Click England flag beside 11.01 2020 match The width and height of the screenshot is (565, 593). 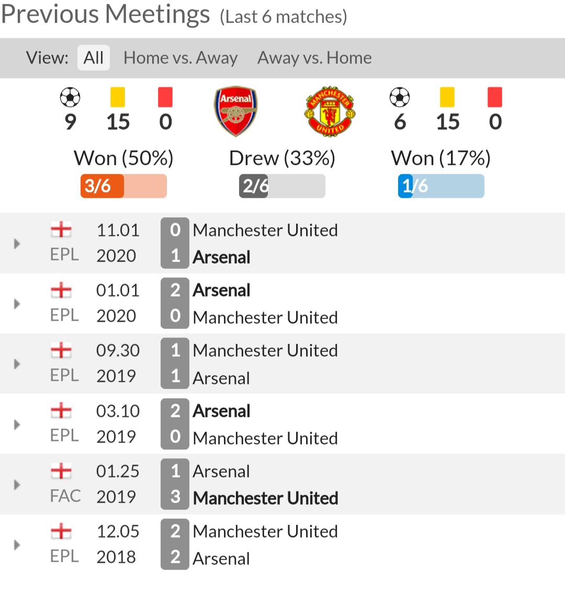(61, 230)
